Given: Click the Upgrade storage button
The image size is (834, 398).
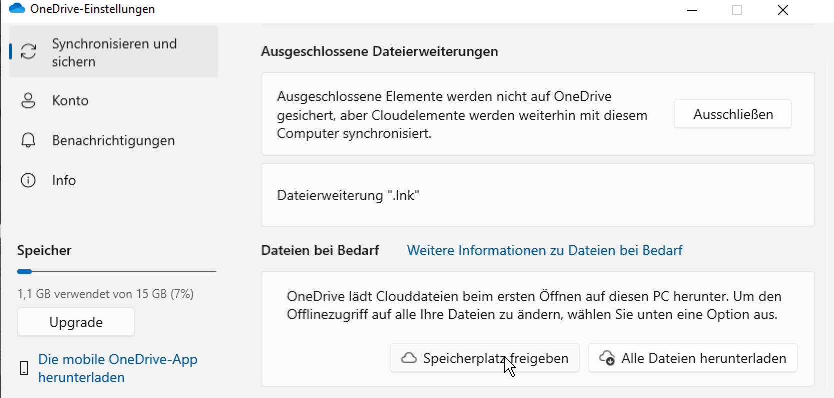Looking at the screenshot, I should pos(76,322).
